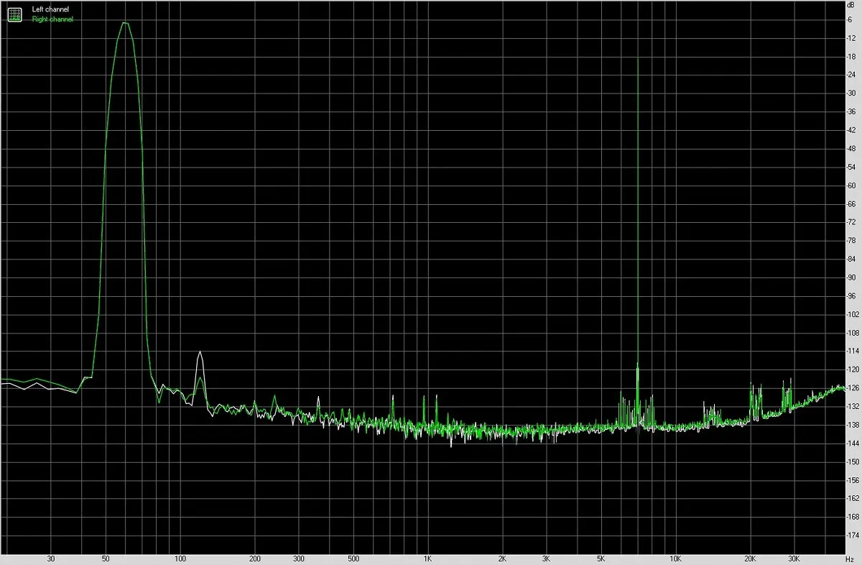Click the -114 dB scale label

(853, 352)
